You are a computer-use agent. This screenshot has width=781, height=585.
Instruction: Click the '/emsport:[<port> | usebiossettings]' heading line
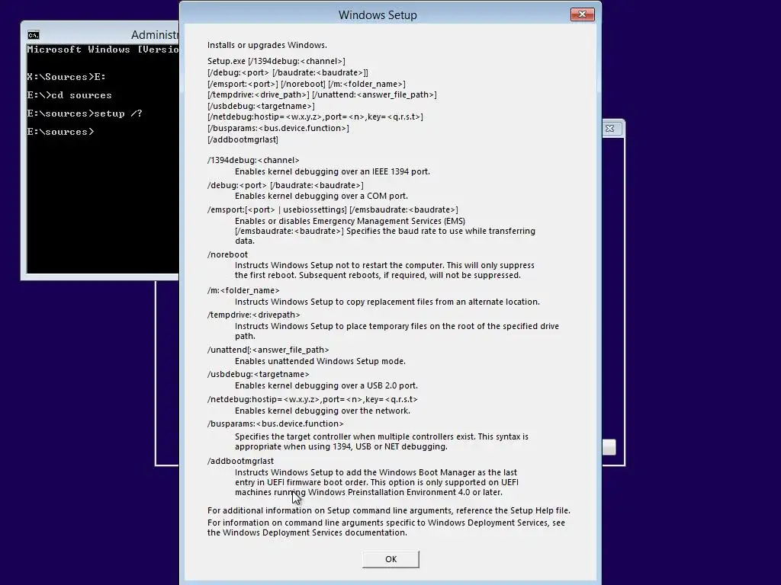pos(333,209)
